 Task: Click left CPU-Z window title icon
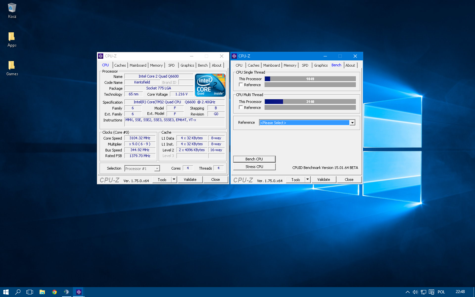(101, 56)
